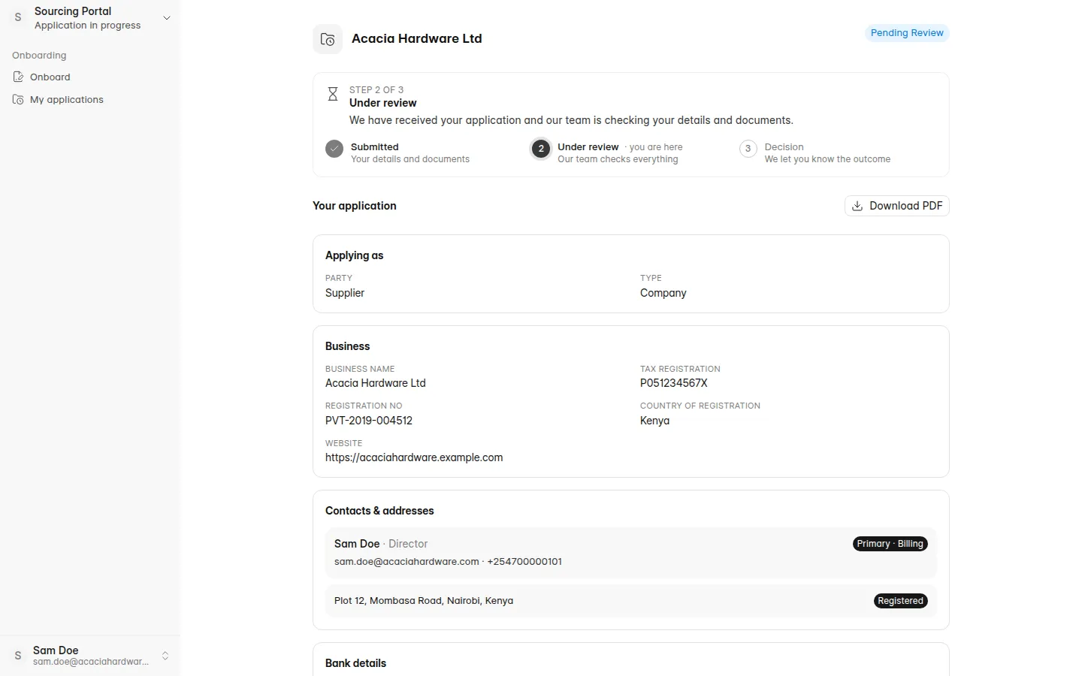The image size is (1082, 676).
Task: Click the business name value Acacia Hardware Ltd
Action: pos(376,383)
